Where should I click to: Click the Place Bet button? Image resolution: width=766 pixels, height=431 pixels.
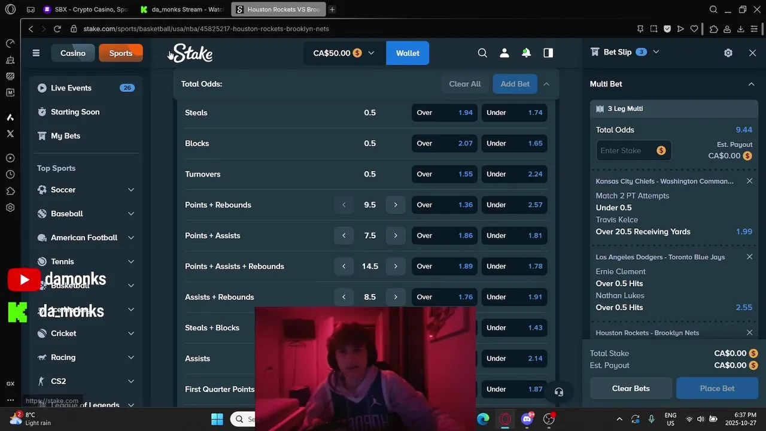pyautogui.click(x=717, y=388)
